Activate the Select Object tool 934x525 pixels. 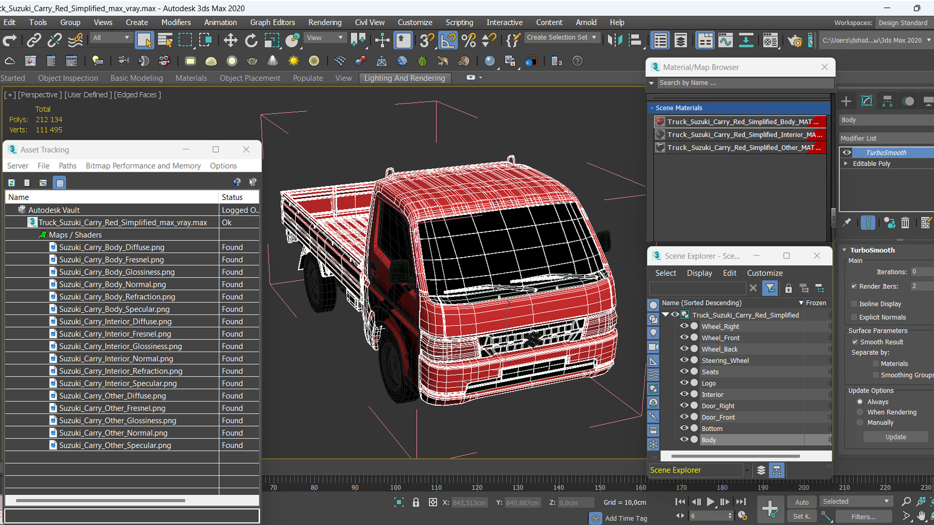(144, 40)
